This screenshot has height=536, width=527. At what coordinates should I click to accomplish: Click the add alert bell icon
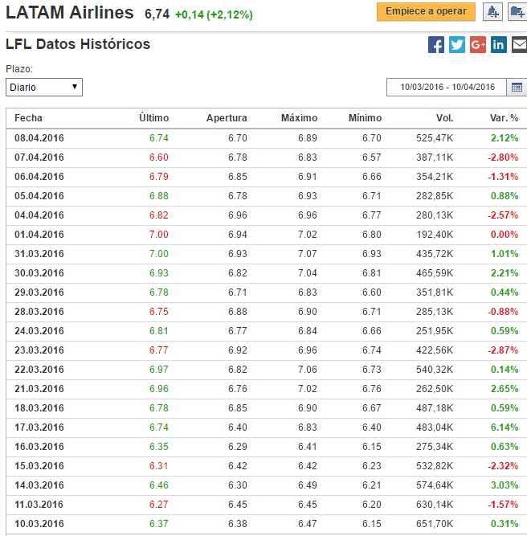(492, 12)
